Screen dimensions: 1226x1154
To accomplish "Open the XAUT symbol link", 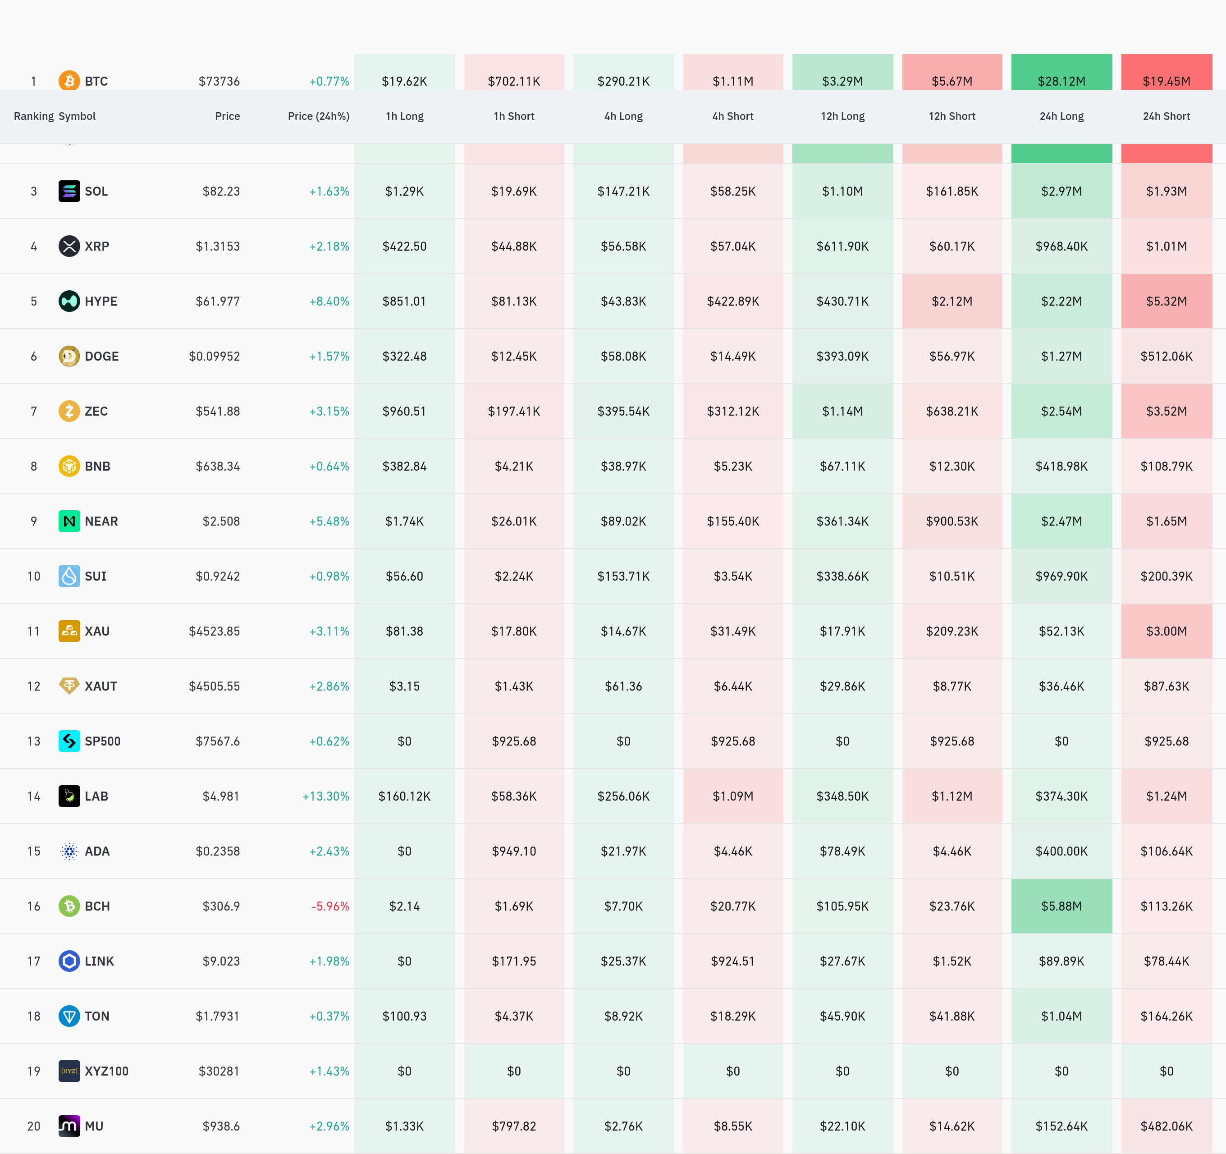I will [x=101, y=686].
